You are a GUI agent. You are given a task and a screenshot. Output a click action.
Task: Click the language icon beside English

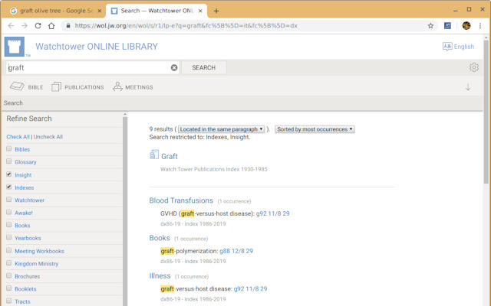tap(447, 47)
